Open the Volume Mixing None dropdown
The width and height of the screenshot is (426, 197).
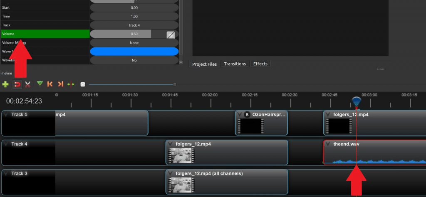(134, 43)
